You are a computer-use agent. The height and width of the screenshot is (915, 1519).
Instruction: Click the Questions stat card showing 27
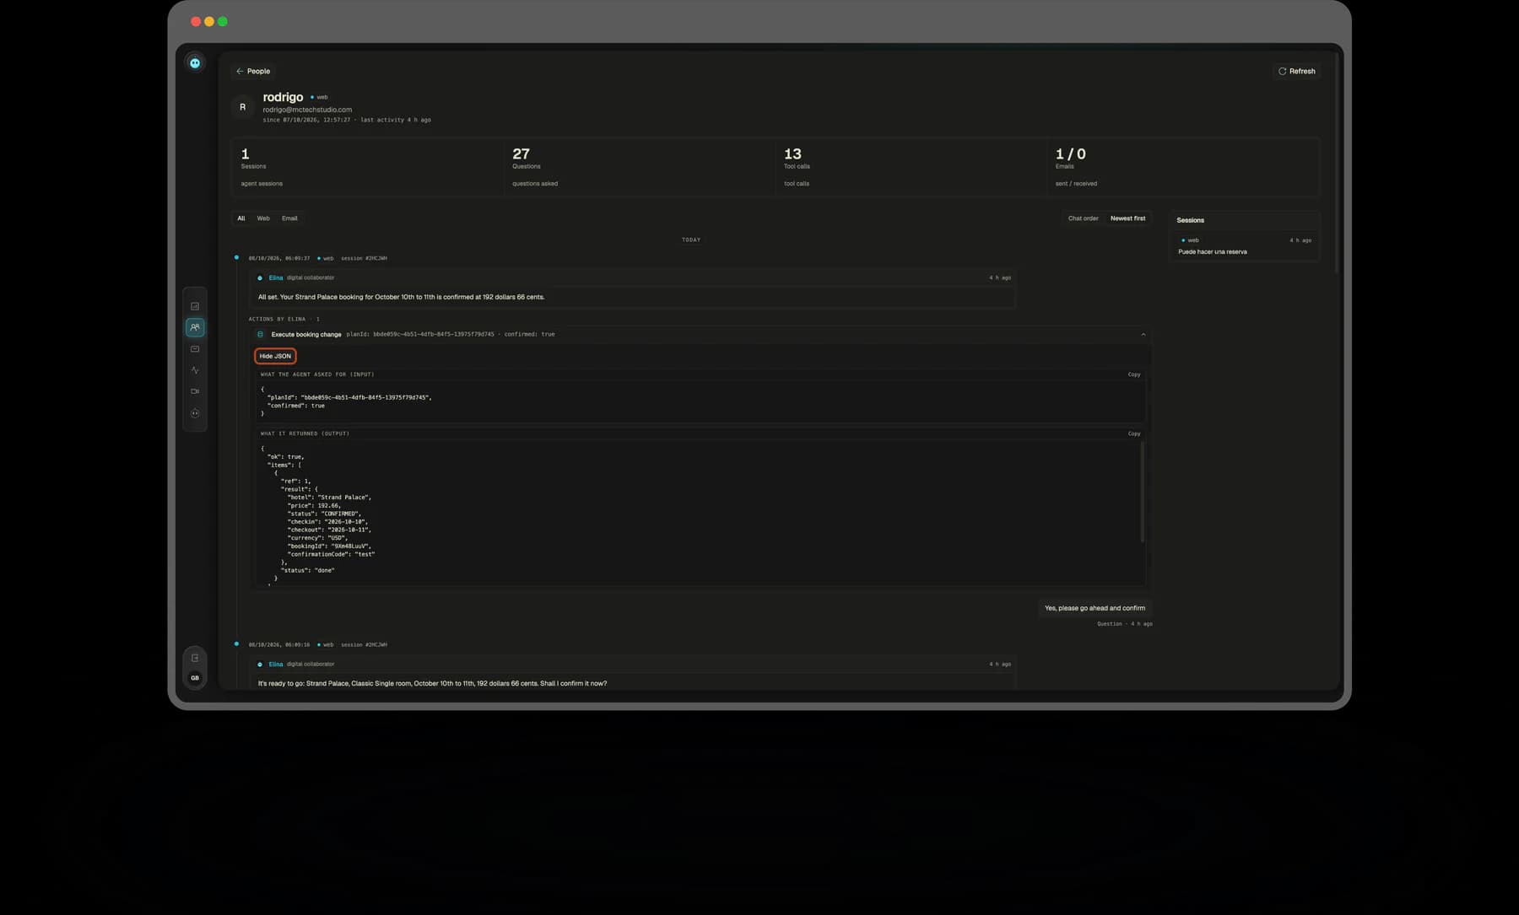point(639,168)
